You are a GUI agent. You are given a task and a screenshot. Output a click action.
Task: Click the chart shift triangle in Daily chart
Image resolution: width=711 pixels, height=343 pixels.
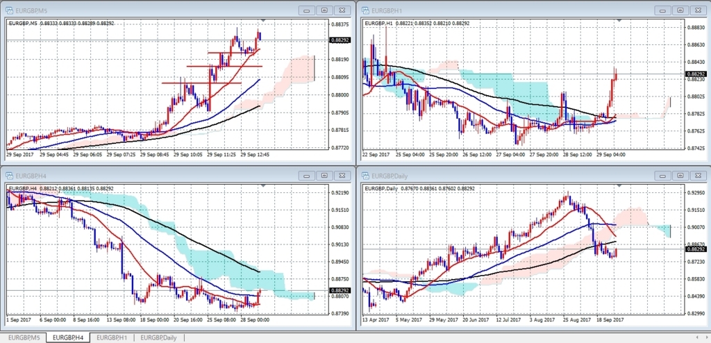click(x=619, y=185)
